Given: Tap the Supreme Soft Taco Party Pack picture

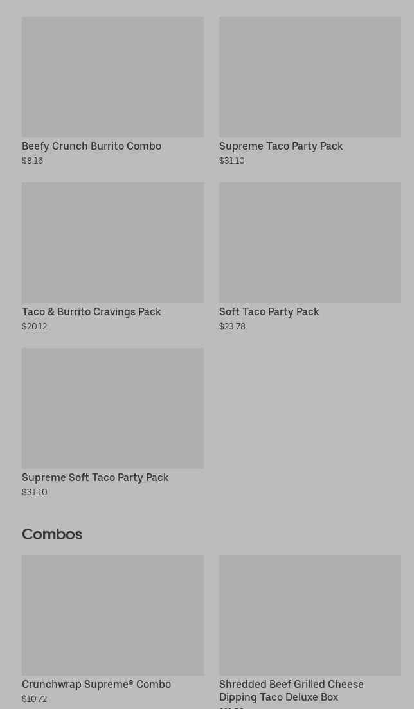Looking at the screenshot, I should tap(113, 408).
